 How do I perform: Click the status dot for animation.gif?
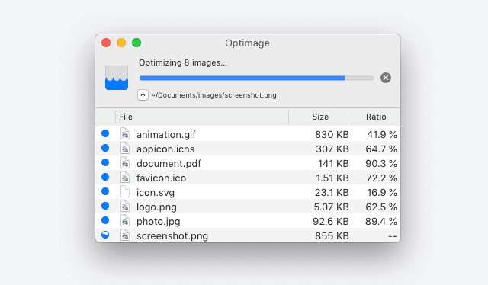pyautogui.click(x=105, y=133)
